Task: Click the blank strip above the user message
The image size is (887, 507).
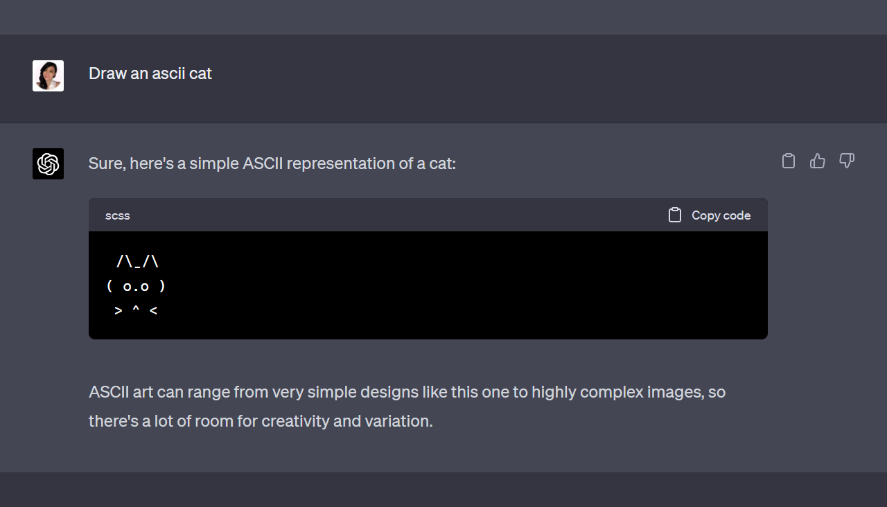Action: pos(443,17)
